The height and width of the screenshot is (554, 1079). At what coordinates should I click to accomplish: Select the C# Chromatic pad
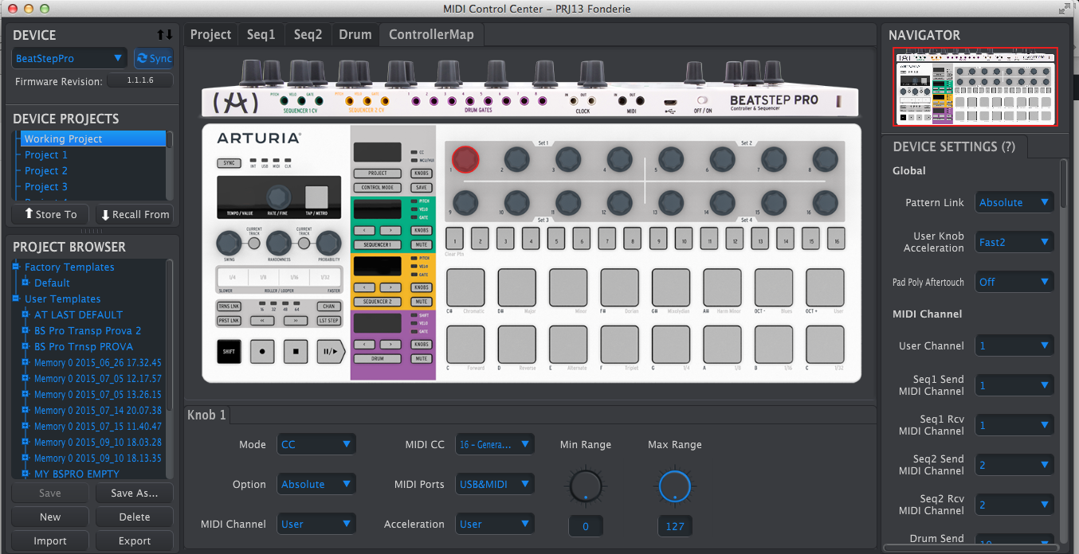(x=465, y=287)
